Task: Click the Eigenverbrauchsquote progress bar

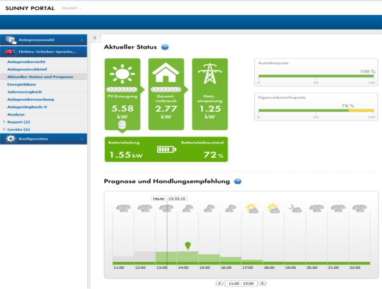Action: (316, 110)
